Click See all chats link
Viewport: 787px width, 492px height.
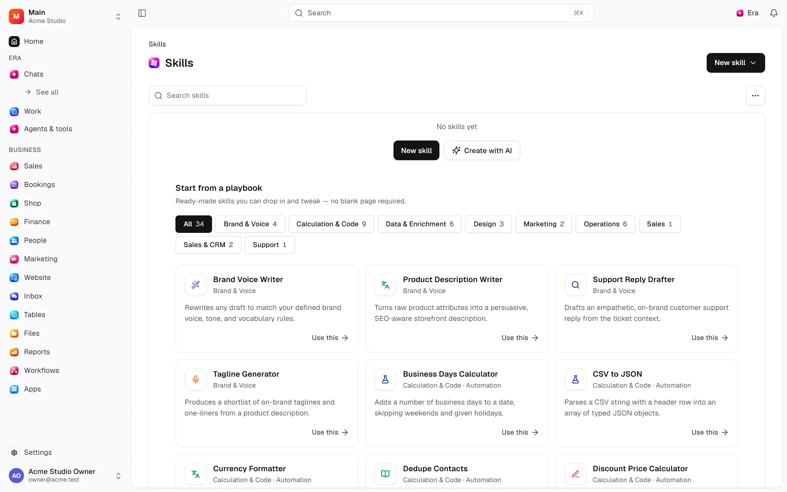coord(47,92)
